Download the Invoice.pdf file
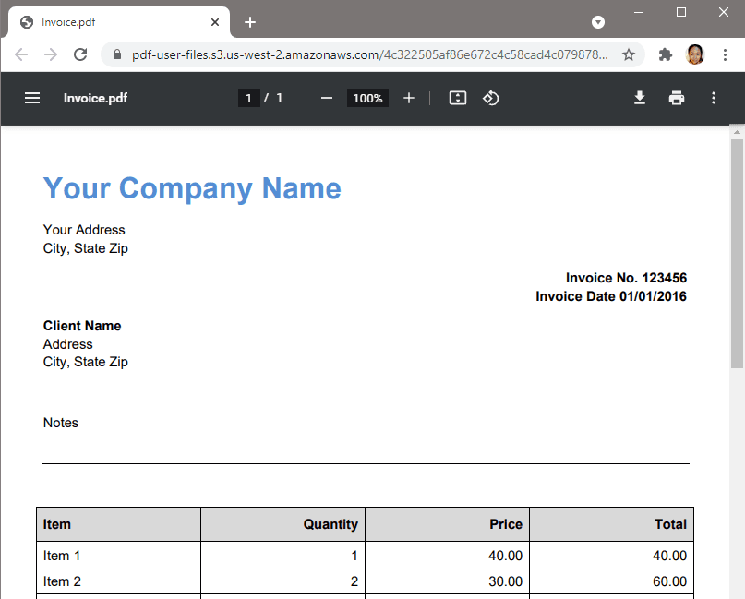The height and width of the screenshot is (599, 745). coord(640,97)
